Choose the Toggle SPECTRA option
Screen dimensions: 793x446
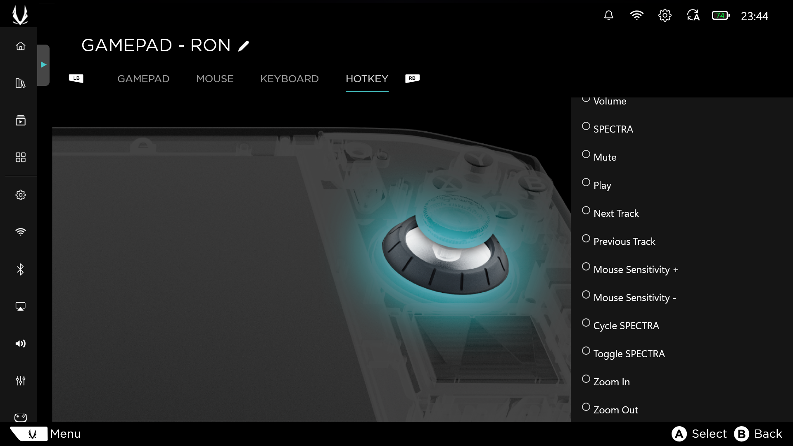(x=623, y=353)
